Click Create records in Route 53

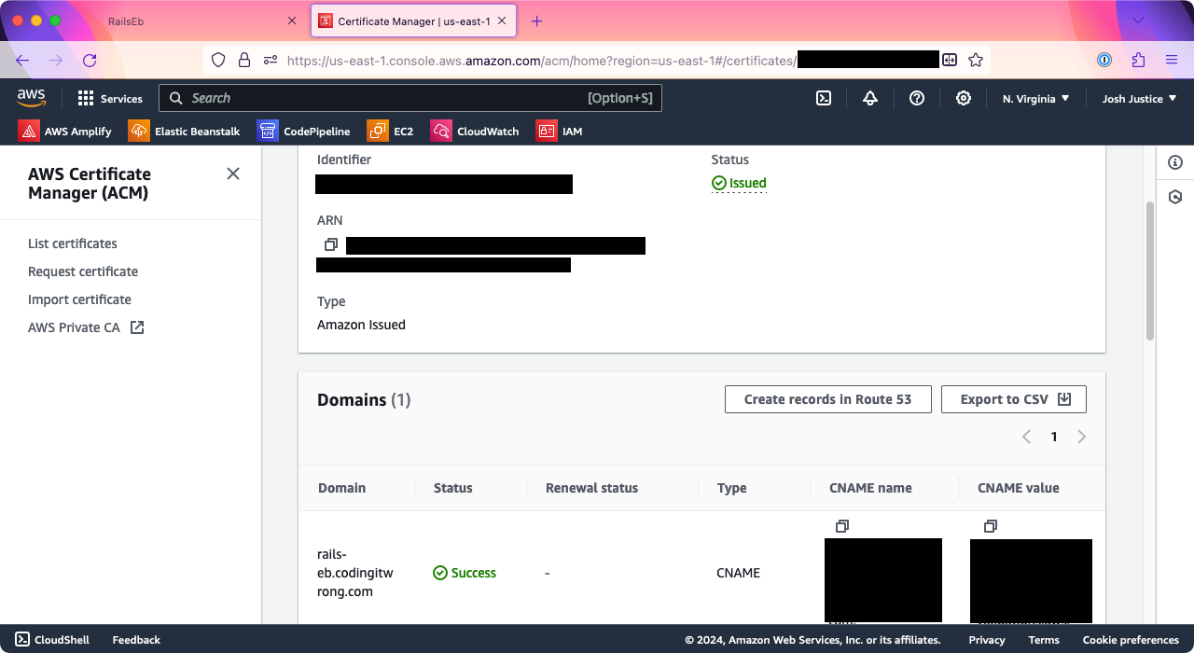coord(828,399)
